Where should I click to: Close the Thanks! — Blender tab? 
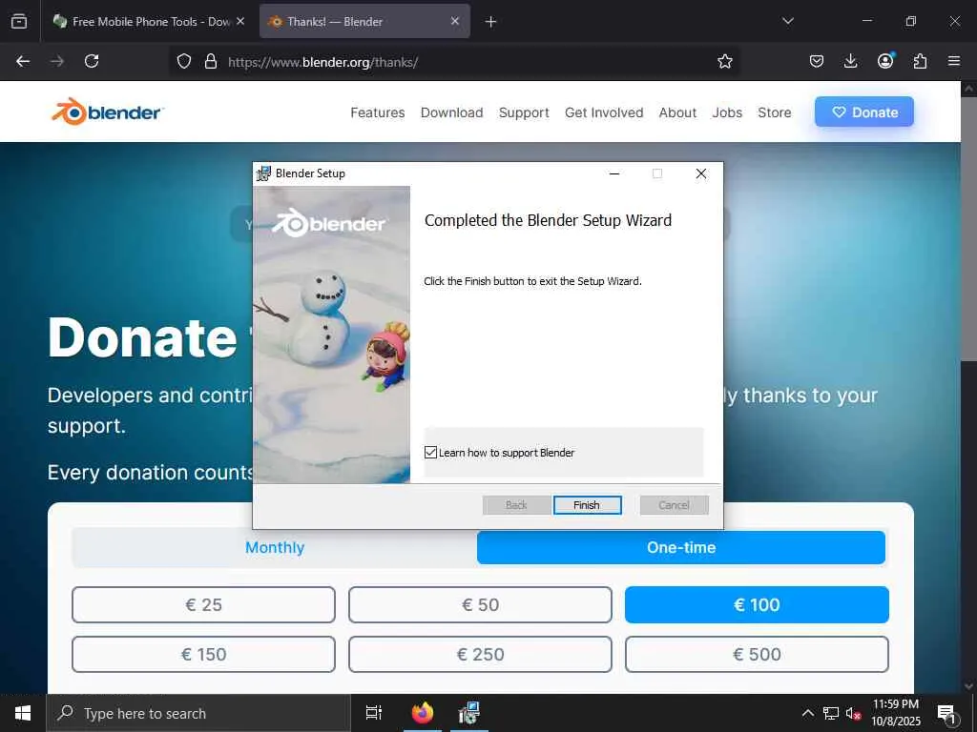coord(455,21)
